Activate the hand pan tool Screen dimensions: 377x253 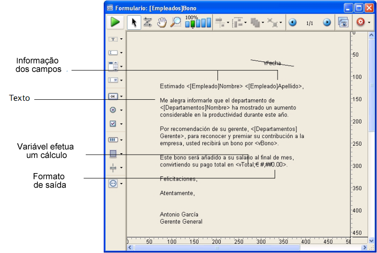(162, 22)
